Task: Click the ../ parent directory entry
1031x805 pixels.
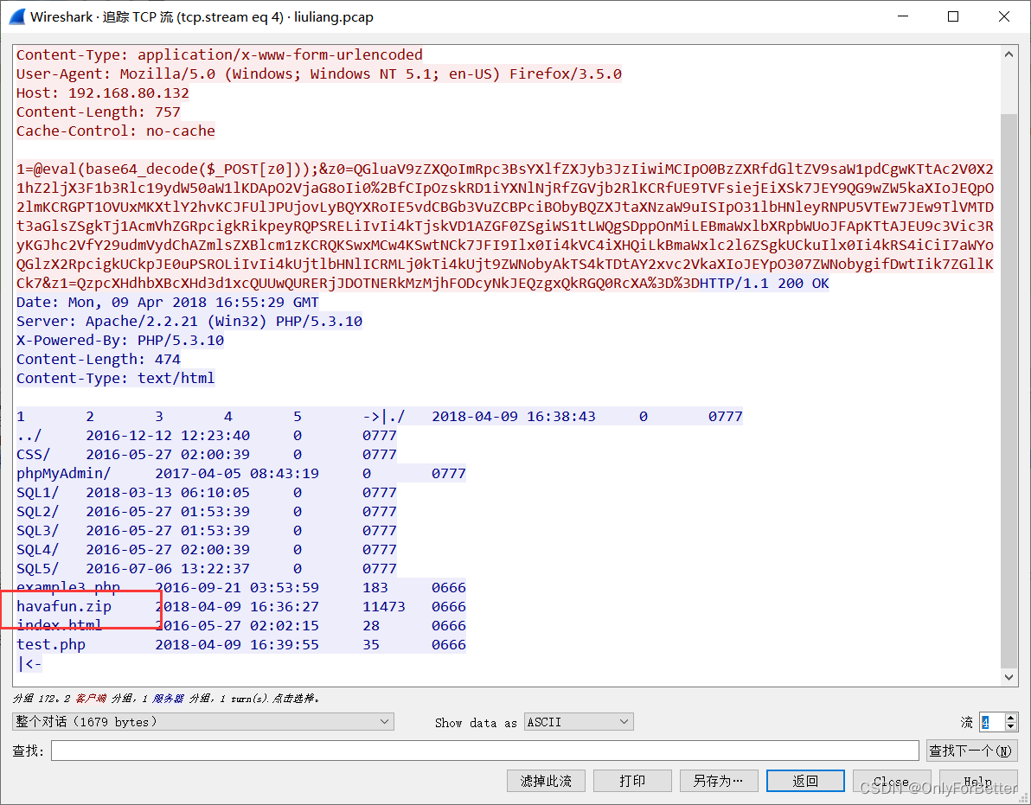Action: (29, 435)
